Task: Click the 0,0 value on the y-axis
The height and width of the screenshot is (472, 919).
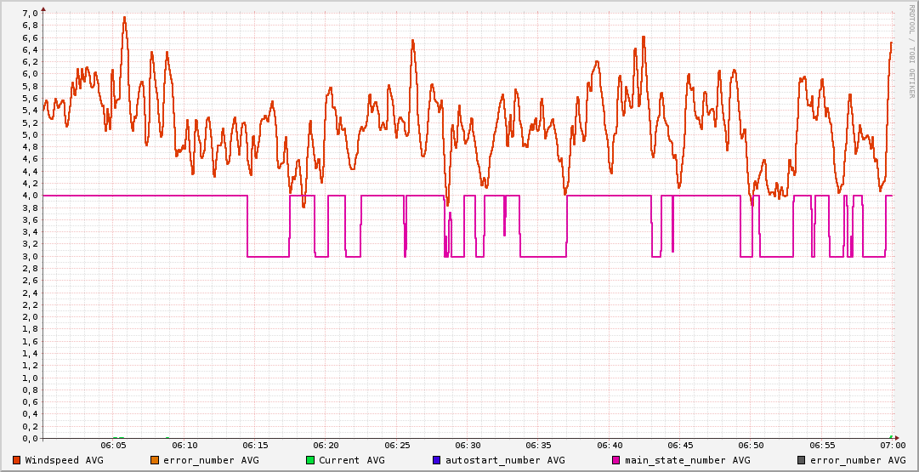Action: [x=29, y=439]
